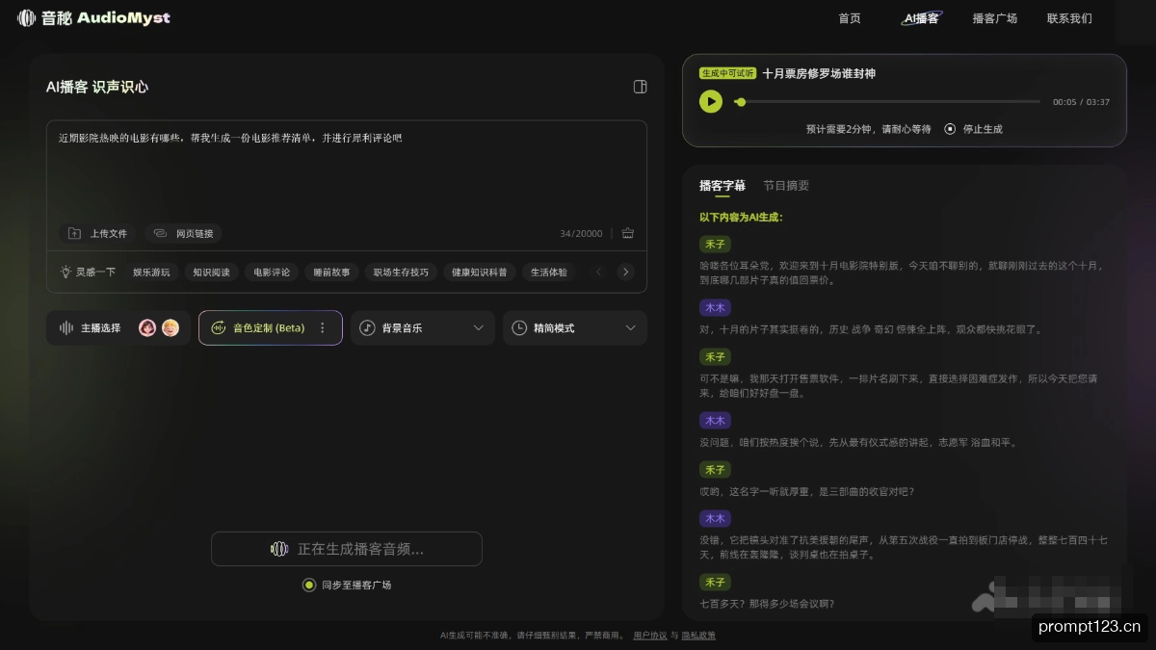Viewport: 1156px width, 650px height.
Task: Click the AudioMyst logo icon
Action: tap(26, 18)
